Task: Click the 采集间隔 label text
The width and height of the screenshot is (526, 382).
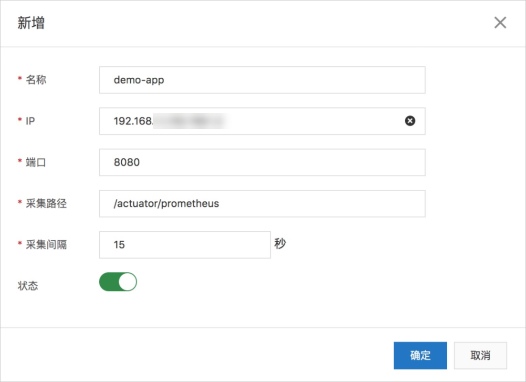Action: click(x=46, y=245)
